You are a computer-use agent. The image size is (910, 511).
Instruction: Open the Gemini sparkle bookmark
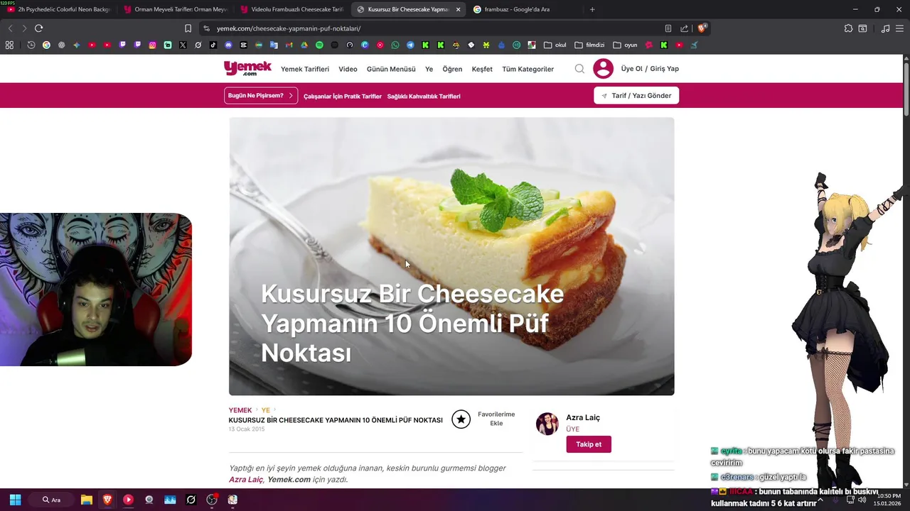point(77,45)
